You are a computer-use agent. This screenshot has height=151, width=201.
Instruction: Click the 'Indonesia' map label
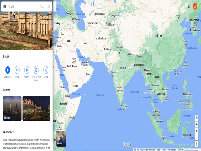pyautogui.click(x=187, y=135)
